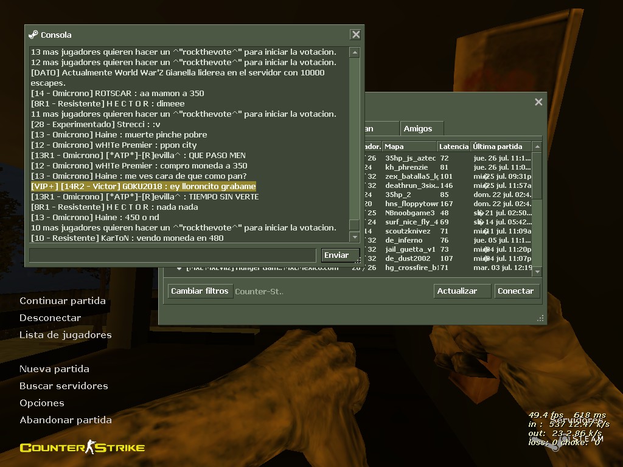Image resolution: width=623 pixels, height=467 pixels.
Task: Click the Conectar button
Action: pos(517,291)
